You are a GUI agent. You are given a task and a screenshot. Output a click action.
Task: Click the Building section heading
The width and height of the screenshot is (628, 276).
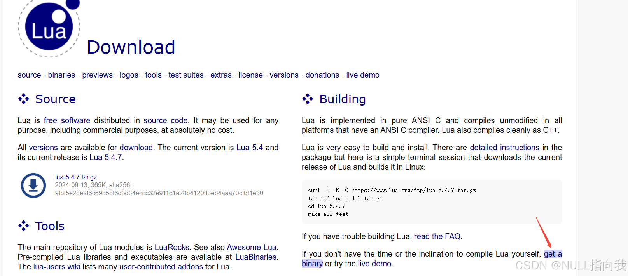pyautogui.click(x=343, y=99)
